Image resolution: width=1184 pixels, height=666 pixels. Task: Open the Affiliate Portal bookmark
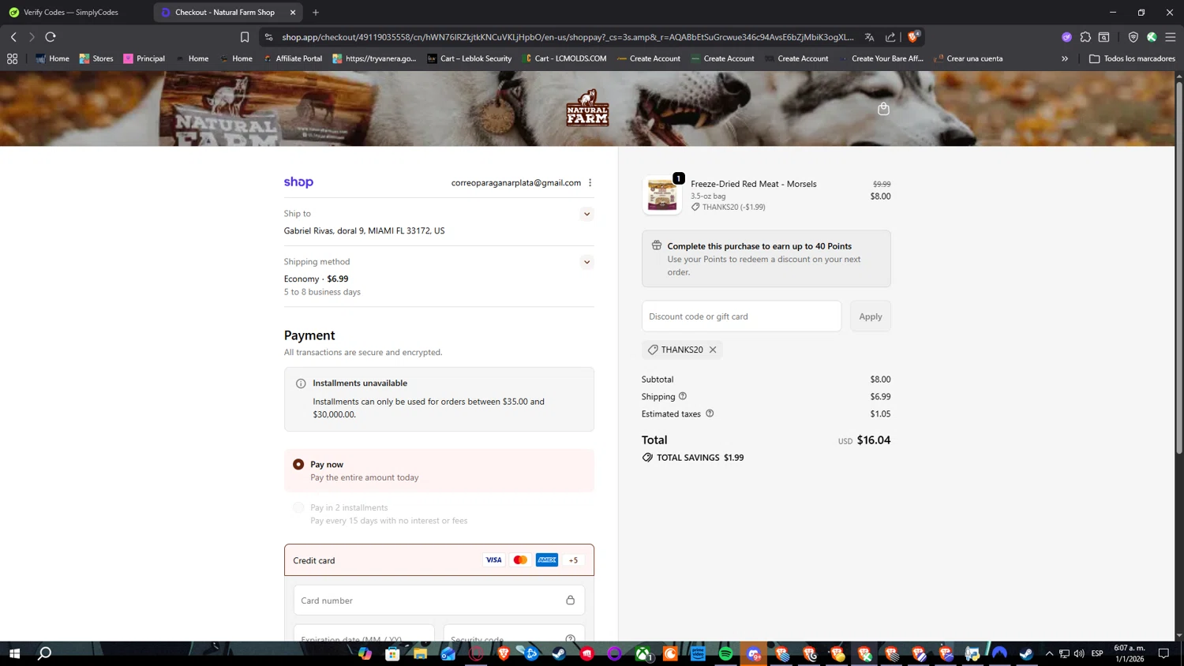pyautogui.click(x=292, y=58)
